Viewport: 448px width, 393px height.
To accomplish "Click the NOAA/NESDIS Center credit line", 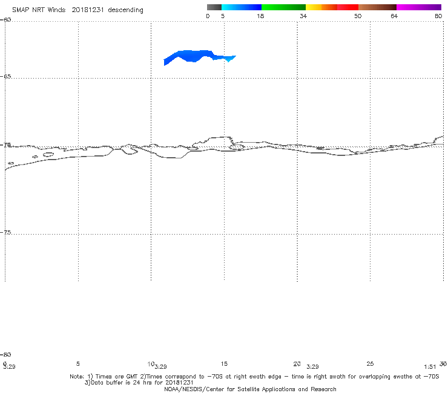I will (x=250, y=389).
